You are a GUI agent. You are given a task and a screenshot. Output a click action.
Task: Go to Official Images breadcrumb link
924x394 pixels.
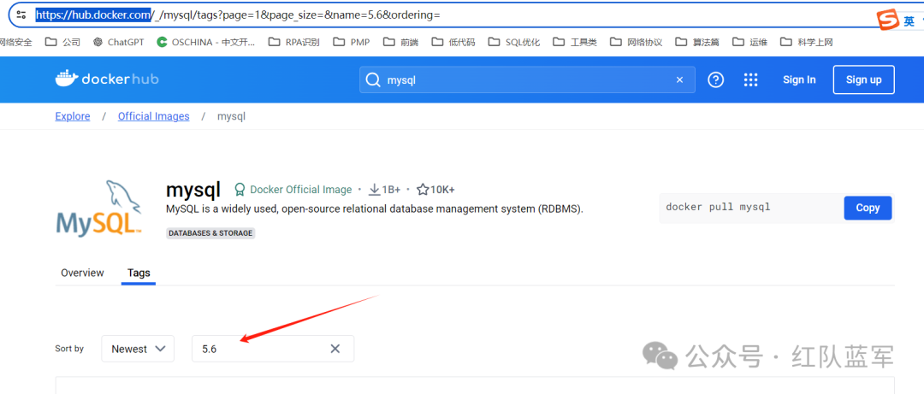tap(154, 116)
